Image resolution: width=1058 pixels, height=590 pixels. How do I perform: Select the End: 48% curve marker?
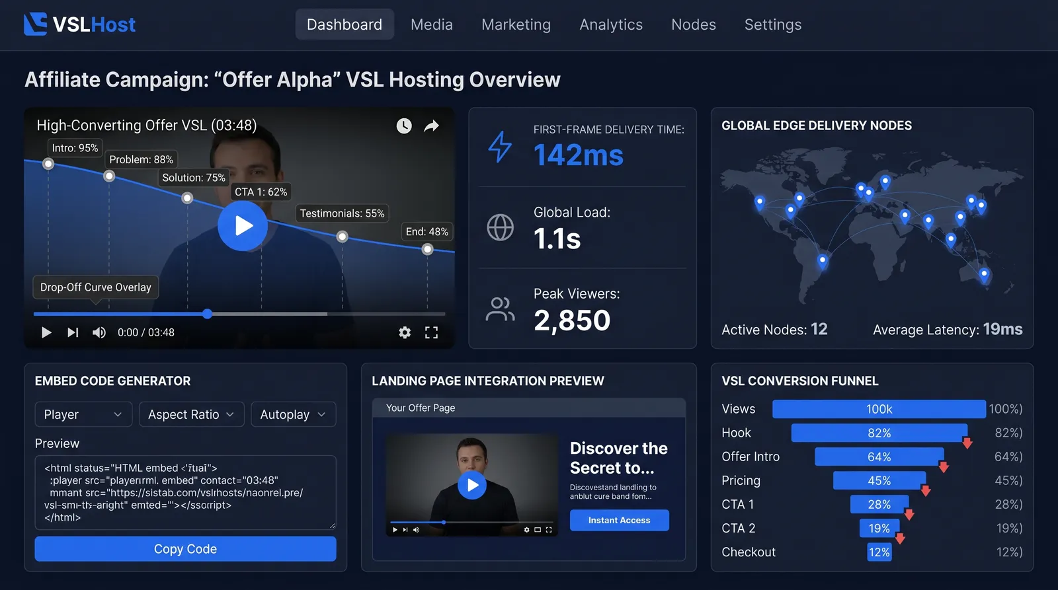pos(427,249)
